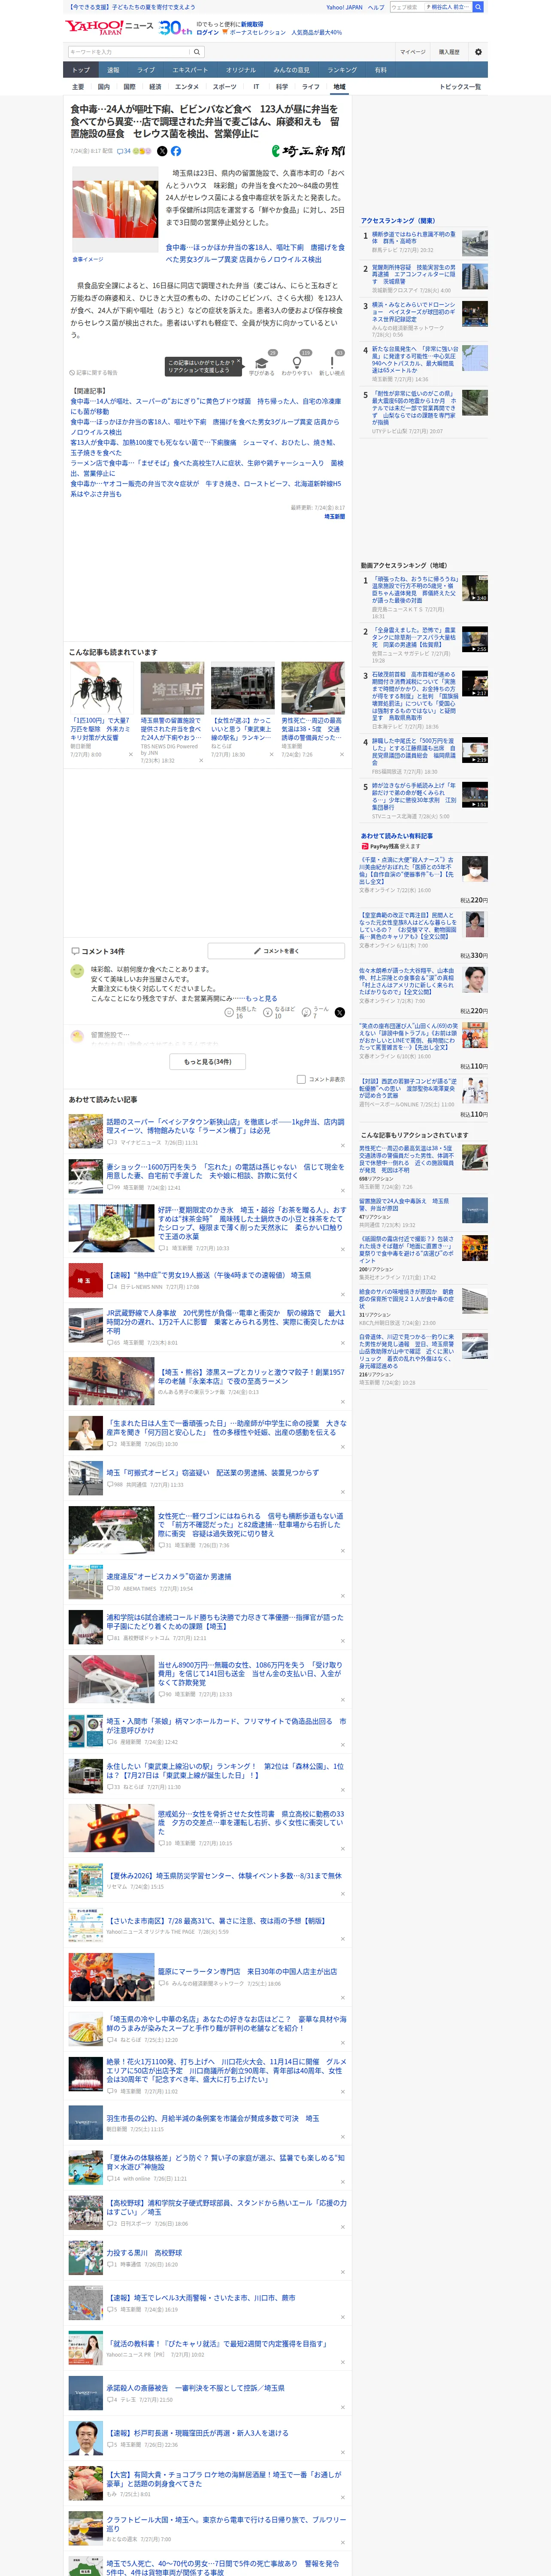
Task: Click the keyword search submit icon
Action: [x=197, y=52]
